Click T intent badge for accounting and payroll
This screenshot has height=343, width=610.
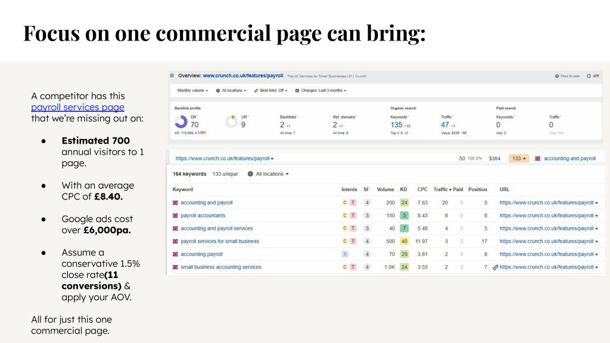353,202
